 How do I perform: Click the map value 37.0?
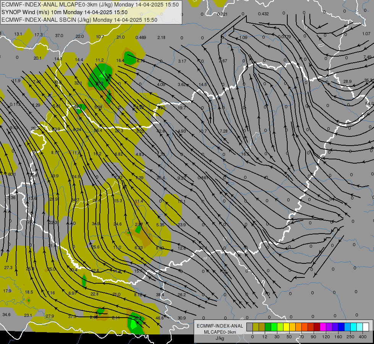(x=59, y=36)
